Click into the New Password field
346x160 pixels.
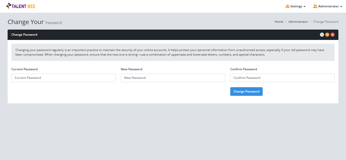(x=173, y=78)
